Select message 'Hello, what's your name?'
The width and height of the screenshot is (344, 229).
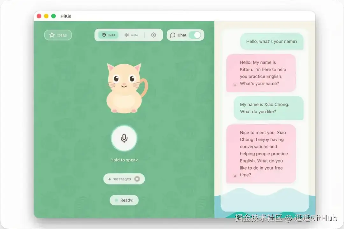click(272, 41)
